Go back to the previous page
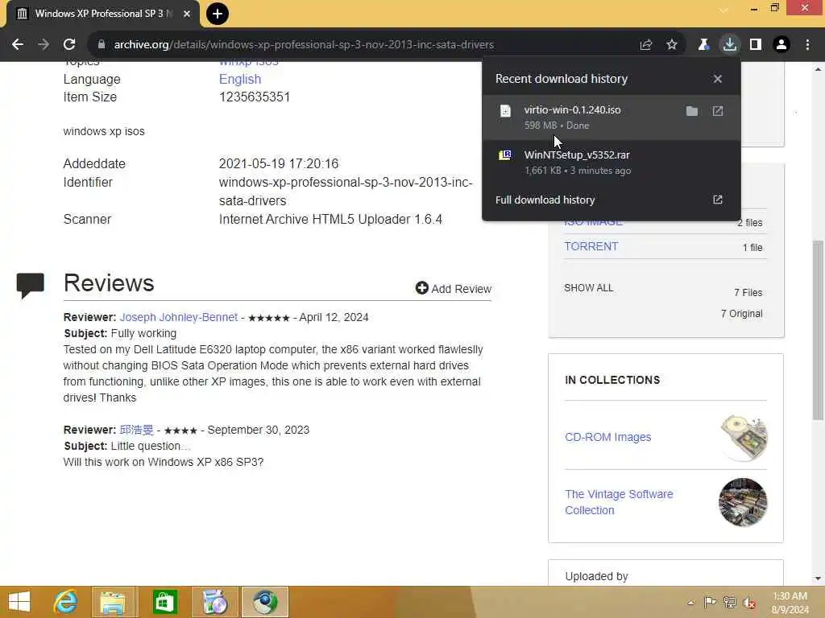This screenshot has height=618, width=825. (18, 45)
